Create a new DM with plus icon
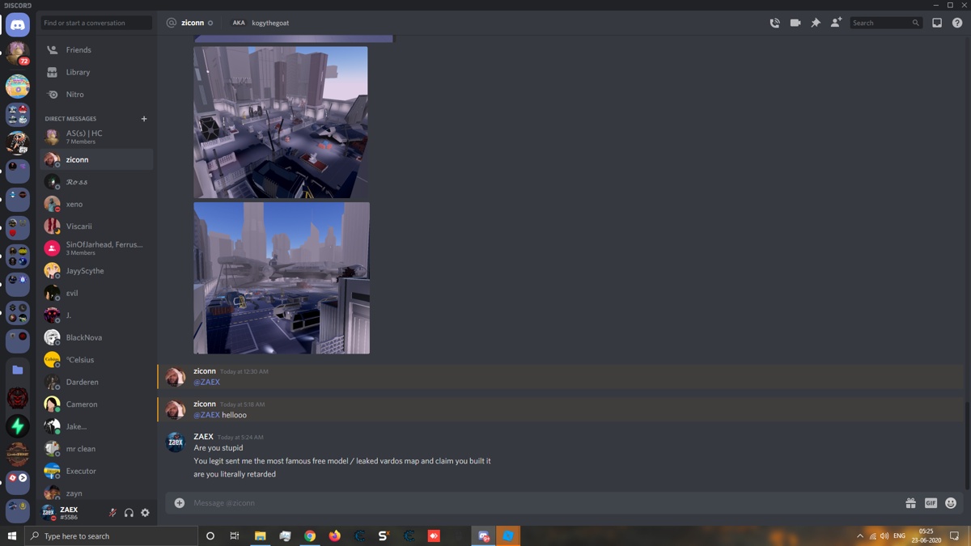The image size is (971, 546). coord(144,119)
